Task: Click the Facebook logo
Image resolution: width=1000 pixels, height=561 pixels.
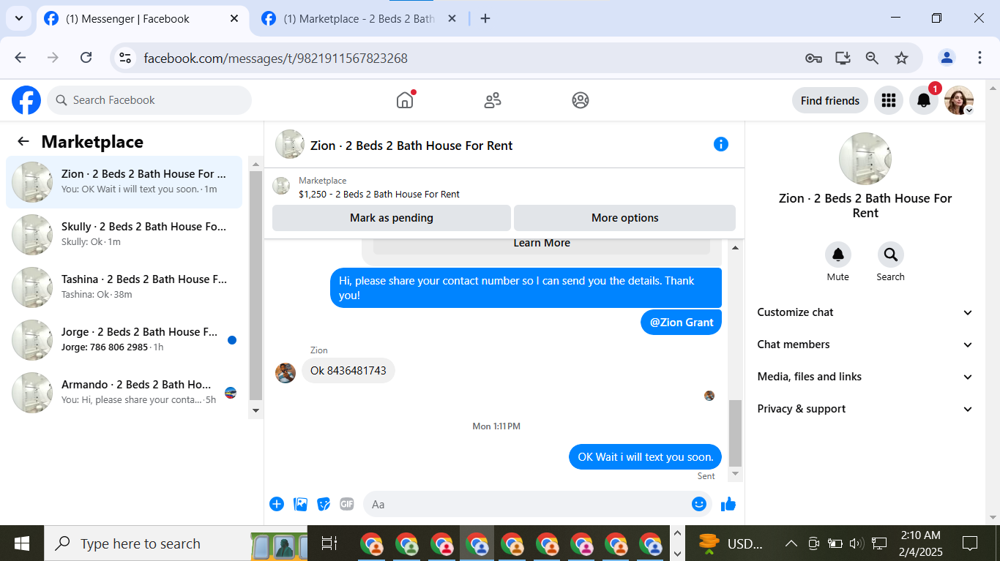Action: pos(26,100)
